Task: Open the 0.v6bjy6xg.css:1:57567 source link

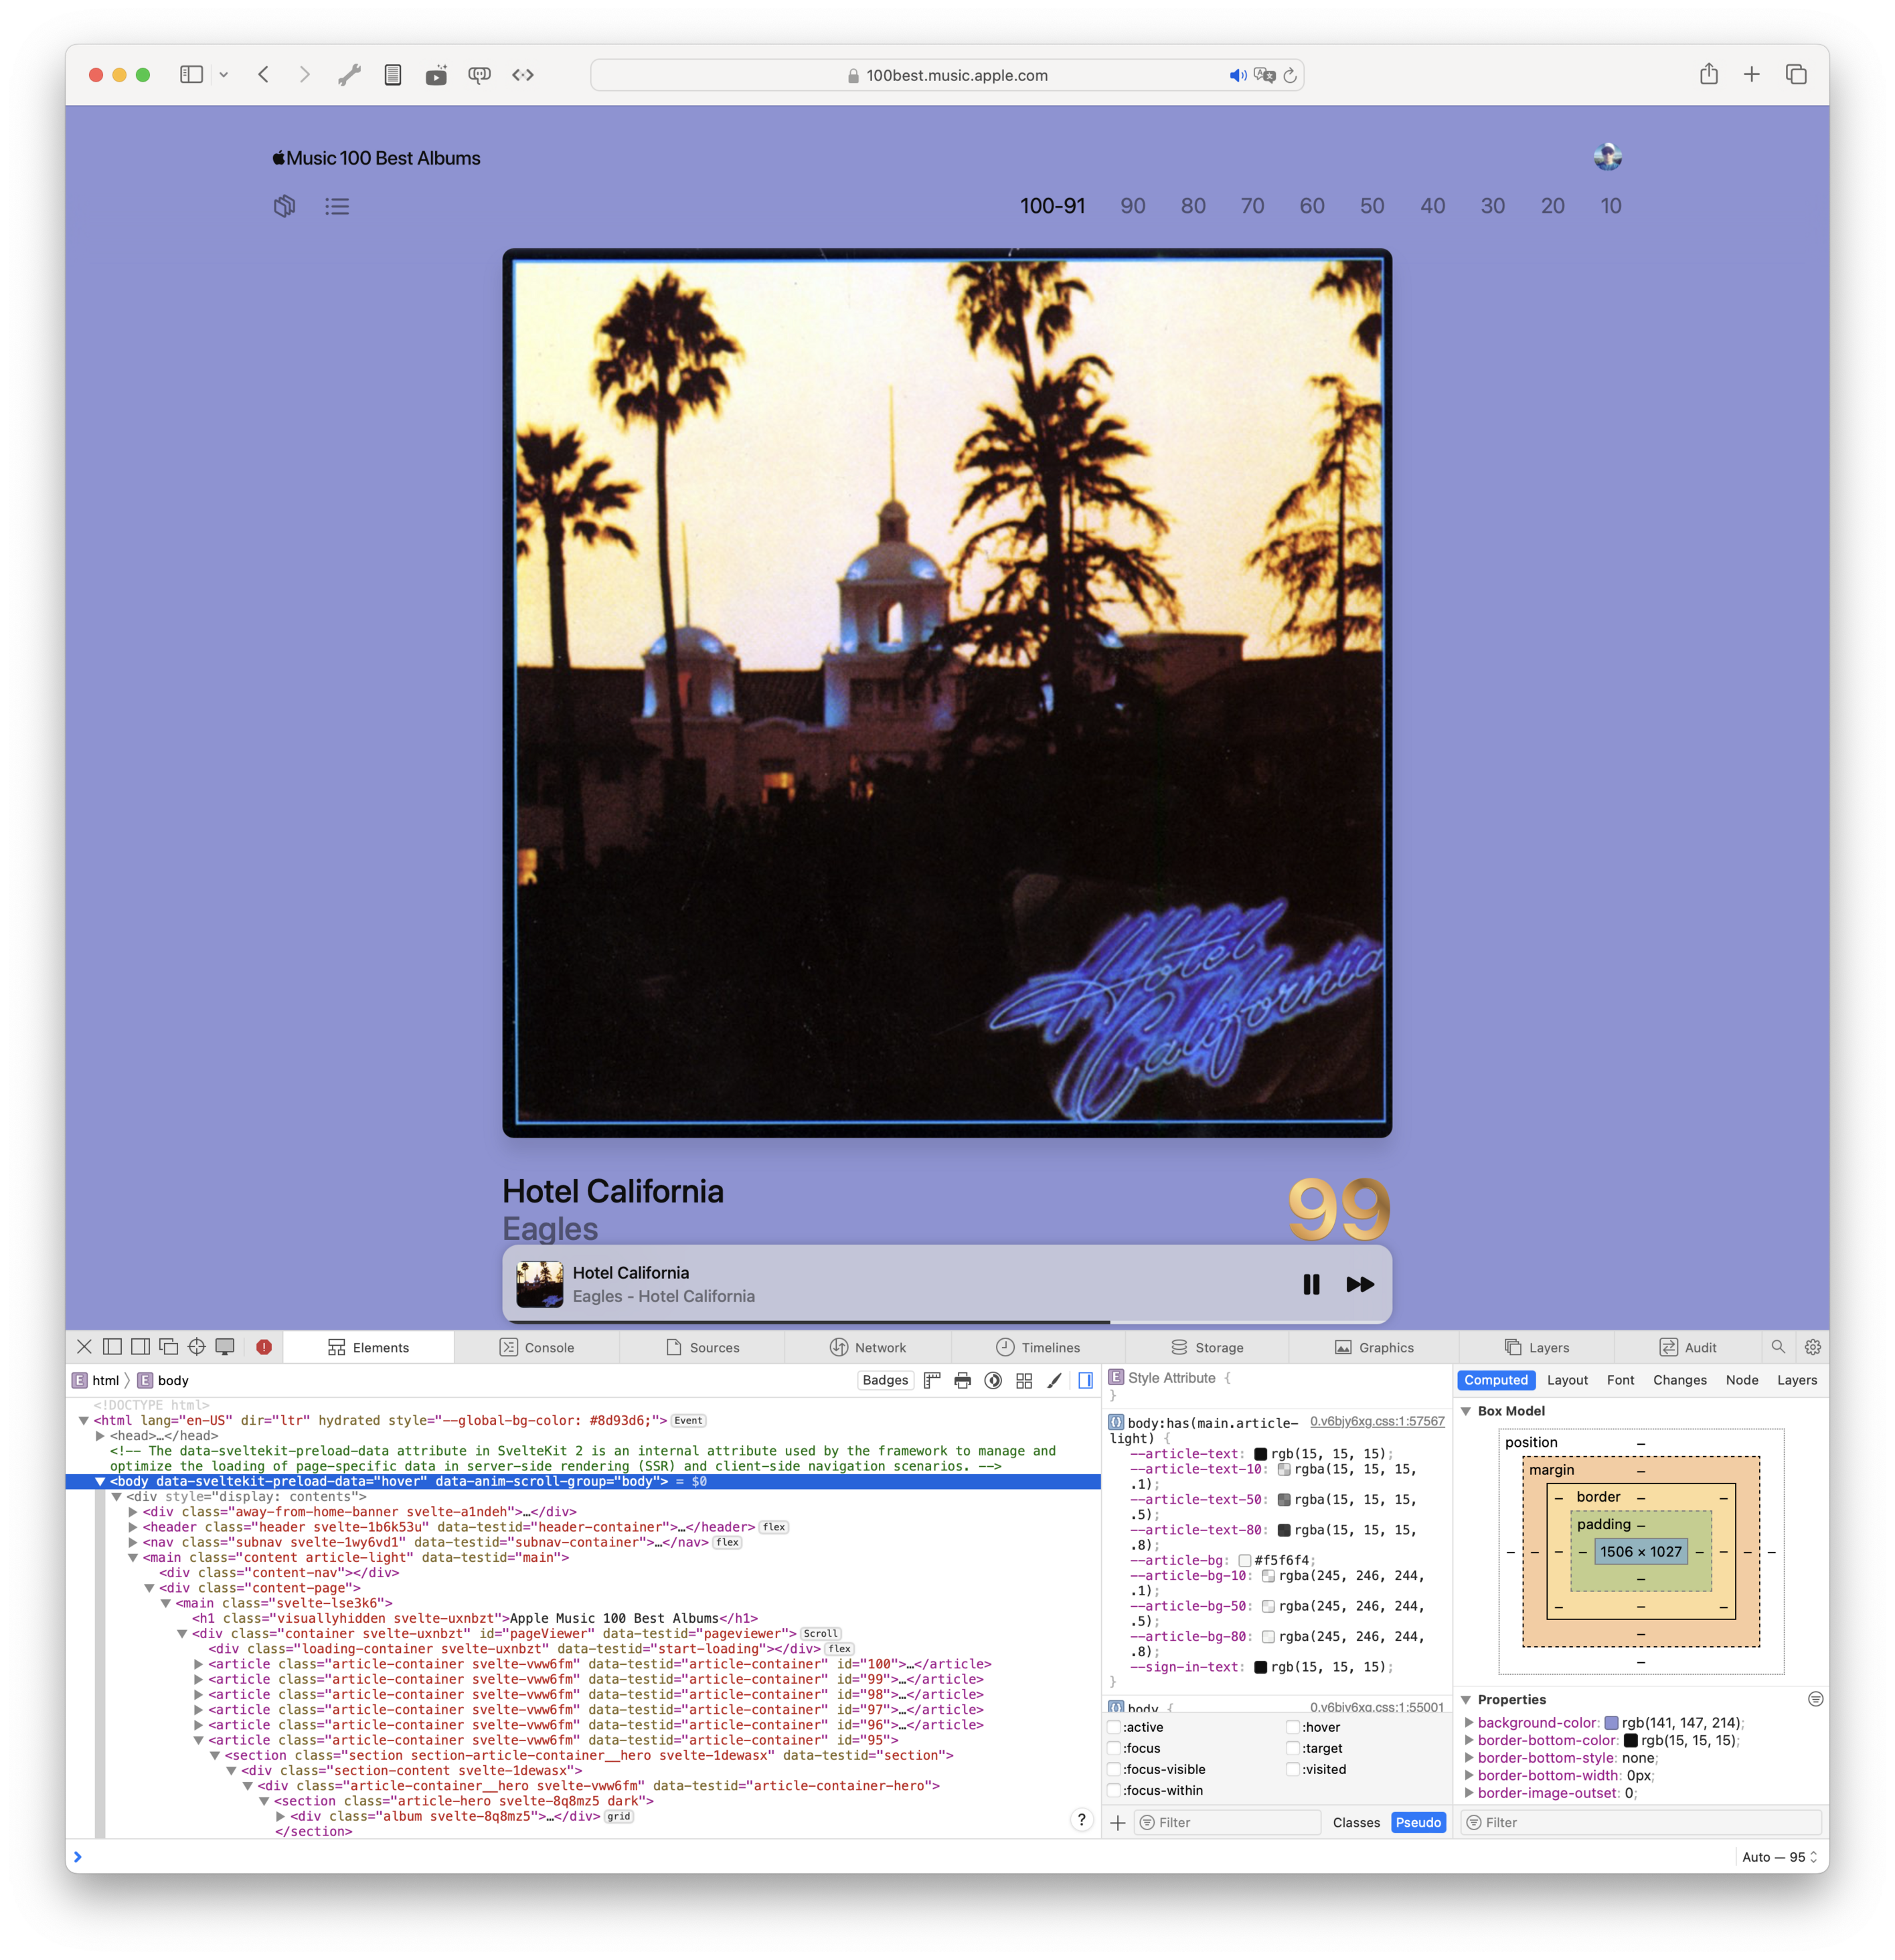Action: point(1377,1421)
